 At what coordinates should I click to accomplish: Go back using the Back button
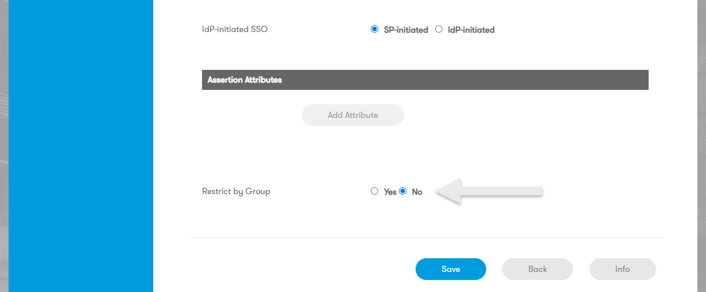pyautogui.click(x=537, y=269)
